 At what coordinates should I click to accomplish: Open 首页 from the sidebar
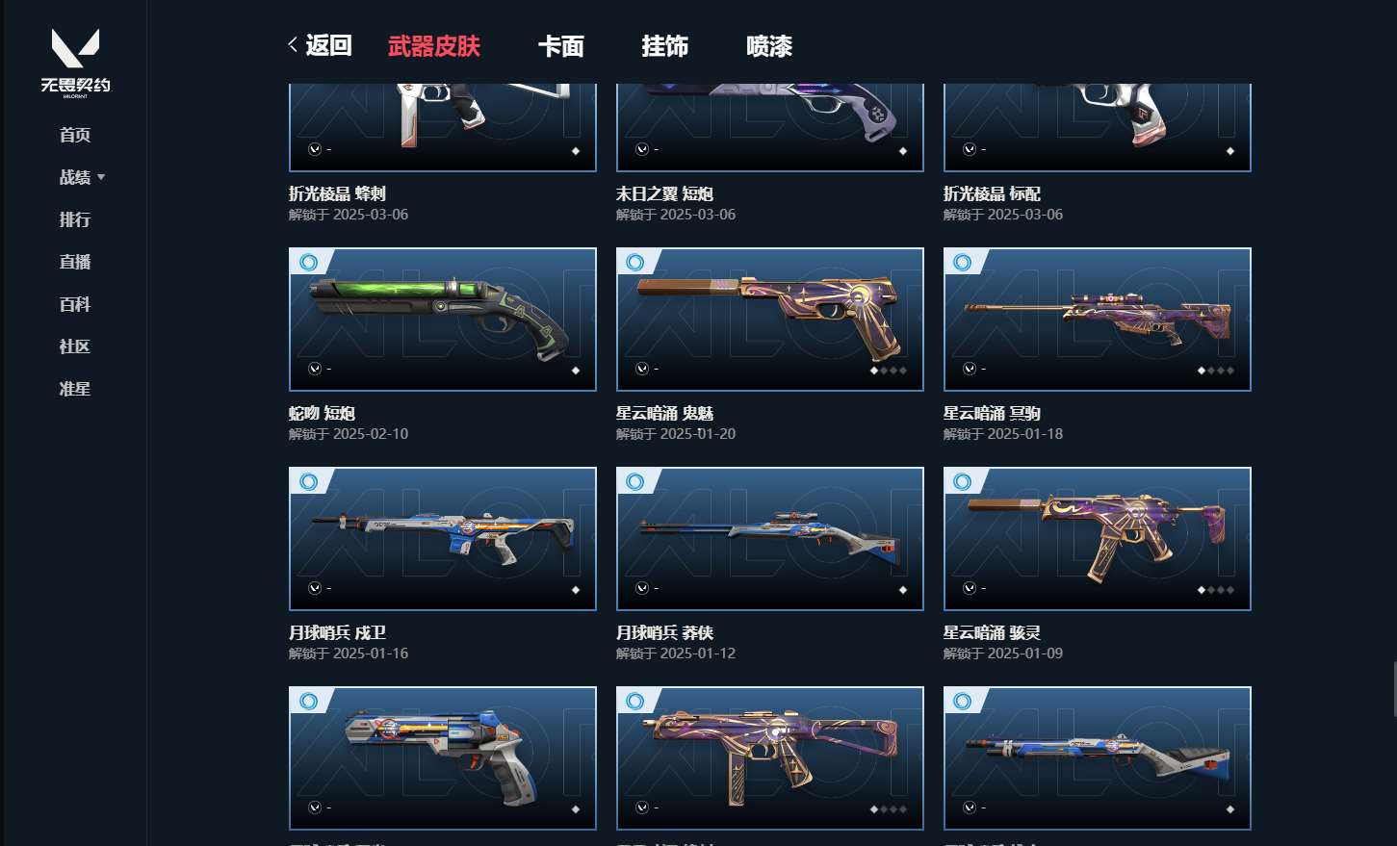(75, 135)
